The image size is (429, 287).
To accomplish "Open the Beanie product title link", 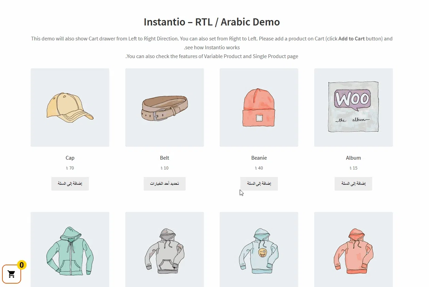I will pos(259,158).
